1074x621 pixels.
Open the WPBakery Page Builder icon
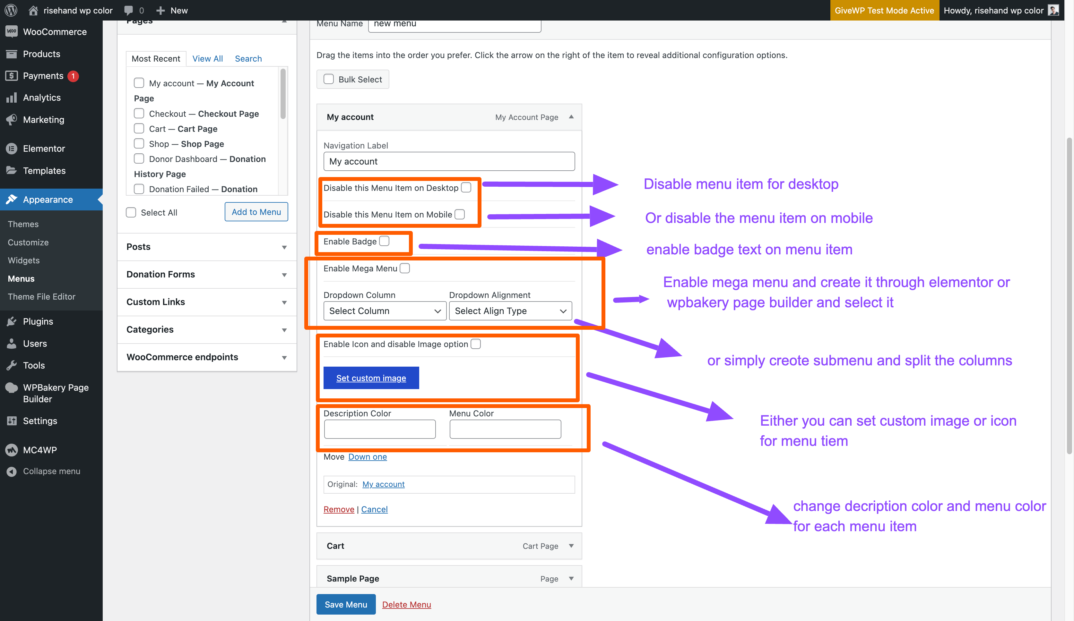(12, 387)
